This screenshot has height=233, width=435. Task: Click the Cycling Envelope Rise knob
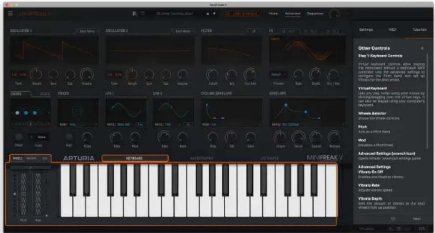[213, 137]
